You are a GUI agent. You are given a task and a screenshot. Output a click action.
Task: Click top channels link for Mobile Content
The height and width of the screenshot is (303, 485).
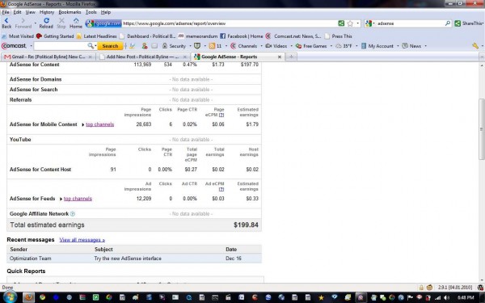tap(100, 124)
